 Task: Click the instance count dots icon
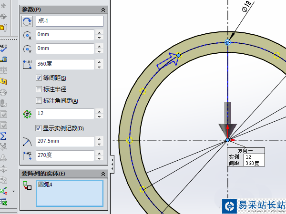pyautogui.click(x=27, y=114)
